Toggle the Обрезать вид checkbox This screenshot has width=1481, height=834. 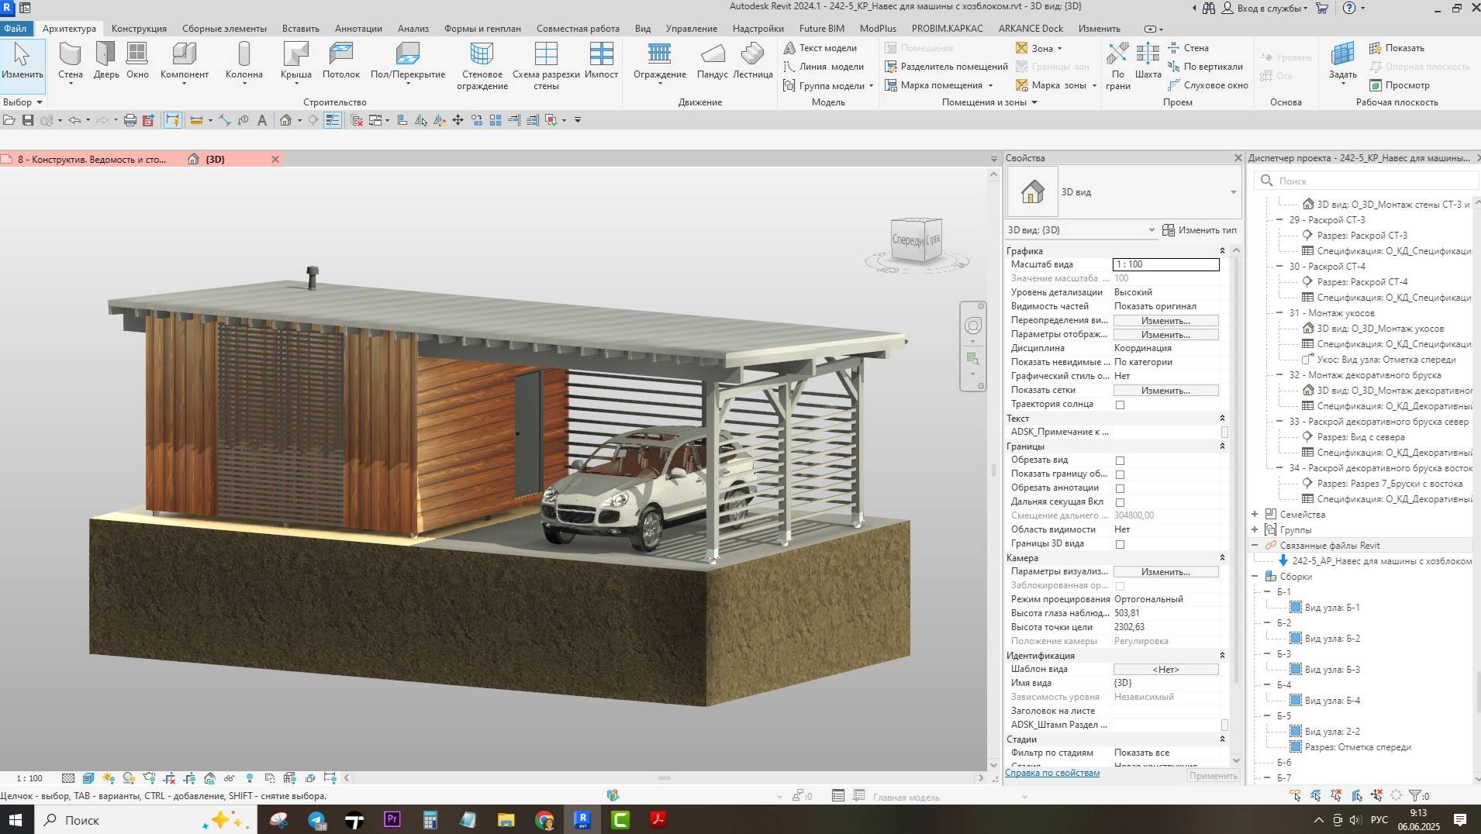coord(1120,460)
